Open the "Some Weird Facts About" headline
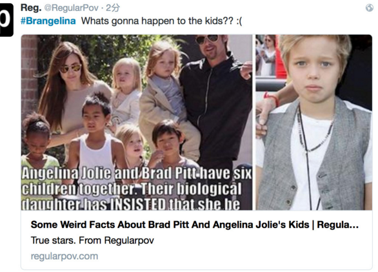Viewport: 378px width, 272px height. pos(195,225)
